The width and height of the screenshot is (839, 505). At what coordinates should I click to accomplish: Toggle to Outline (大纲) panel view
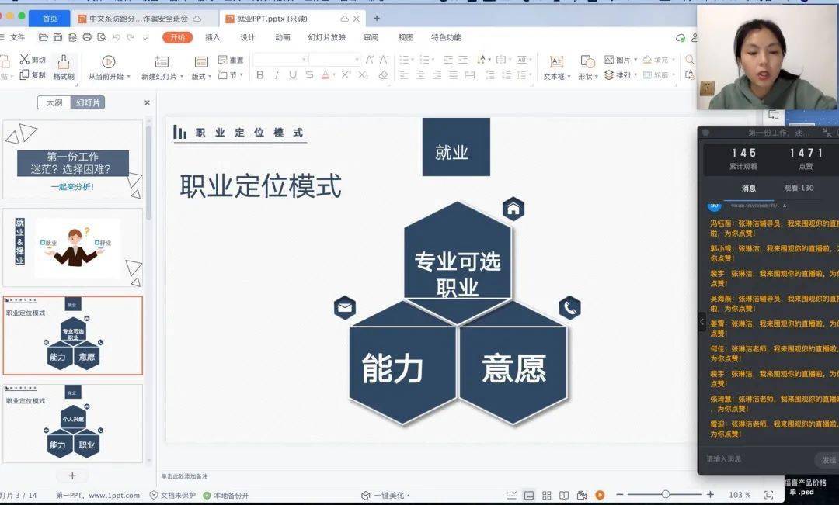tap(54, 102)
